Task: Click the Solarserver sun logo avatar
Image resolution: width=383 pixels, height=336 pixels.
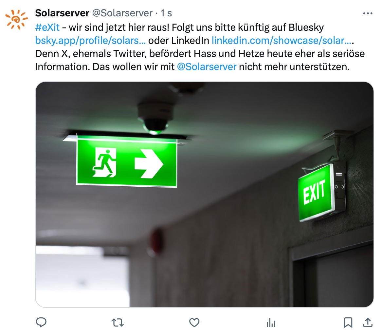Action: point(16,19)
